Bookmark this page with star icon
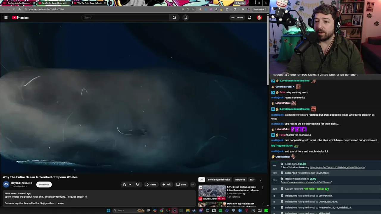381x214 pixels. pyautogui.click(x=193, y=9)
